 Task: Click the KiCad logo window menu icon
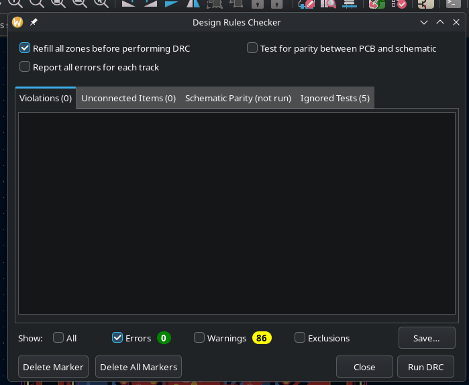(x=18, y=22)
